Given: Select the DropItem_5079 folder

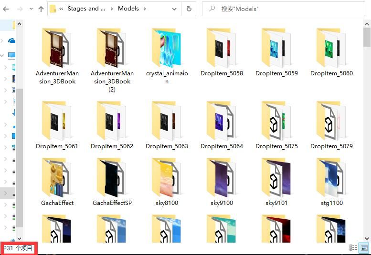Looking at the screenshot, I should click(x=331, y=125).
